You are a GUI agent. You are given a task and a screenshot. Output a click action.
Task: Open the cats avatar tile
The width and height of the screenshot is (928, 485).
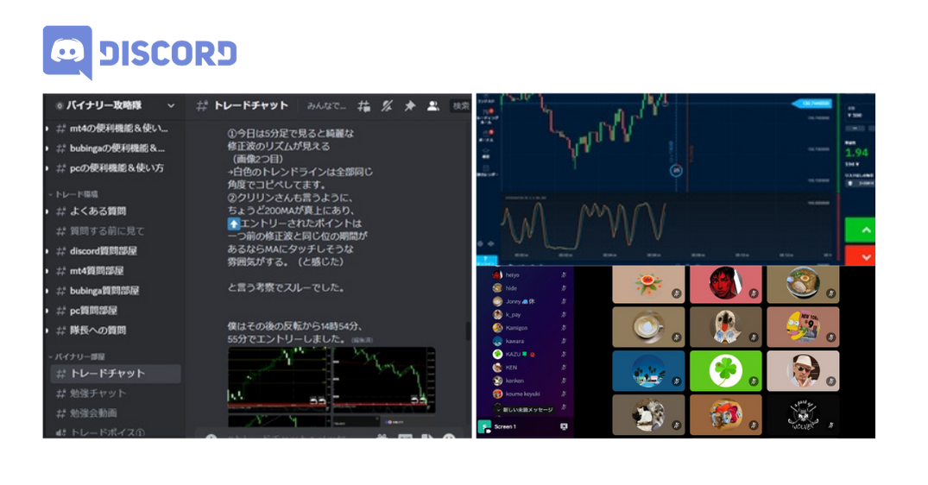(648, 414)
